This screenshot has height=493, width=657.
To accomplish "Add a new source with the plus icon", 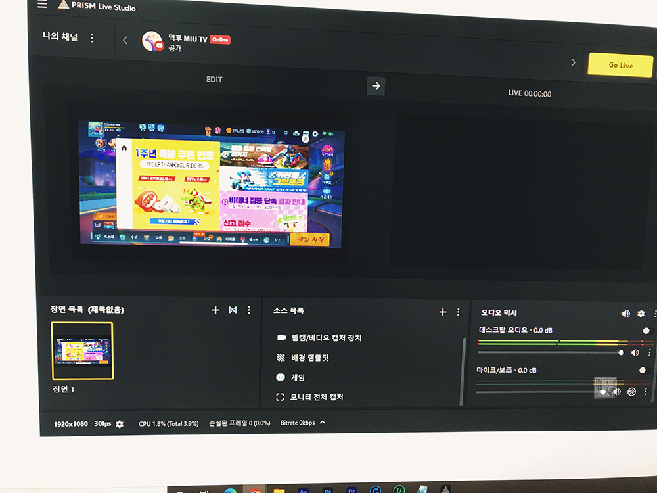I will point(442,312).
